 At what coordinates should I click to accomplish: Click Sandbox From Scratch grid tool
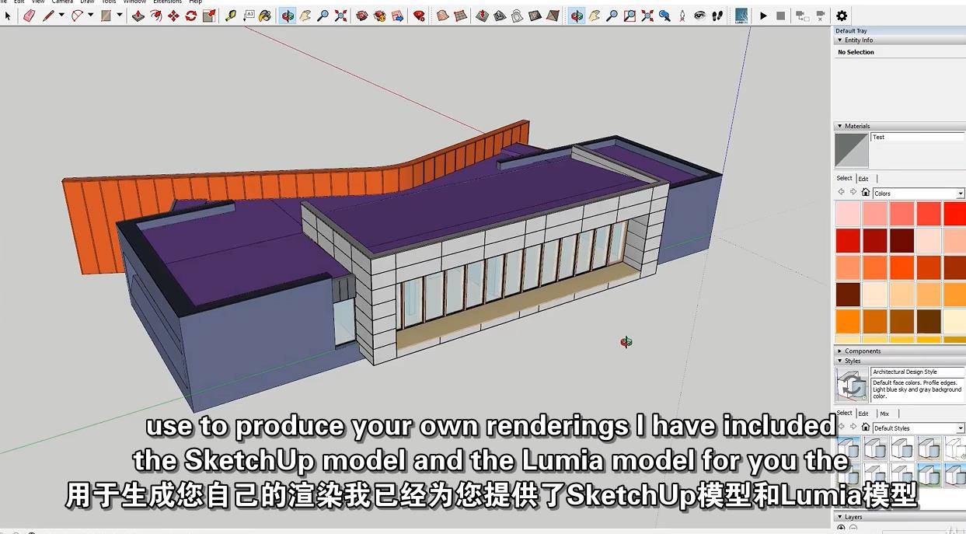point(461,16)
